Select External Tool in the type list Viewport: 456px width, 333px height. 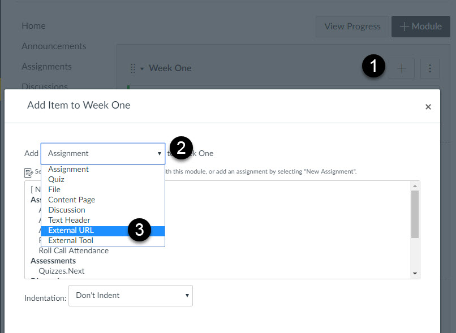[70, 240]
